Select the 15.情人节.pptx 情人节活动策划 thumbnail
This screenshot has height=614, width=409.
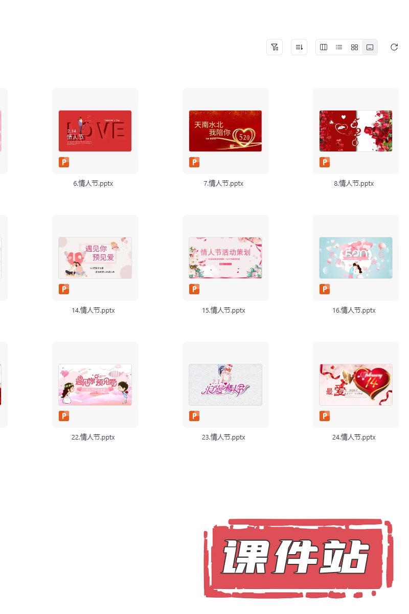225,258
